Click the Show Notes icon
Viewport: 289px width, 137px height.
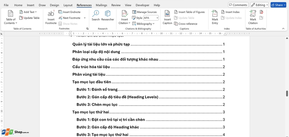[x=60, y=24]
